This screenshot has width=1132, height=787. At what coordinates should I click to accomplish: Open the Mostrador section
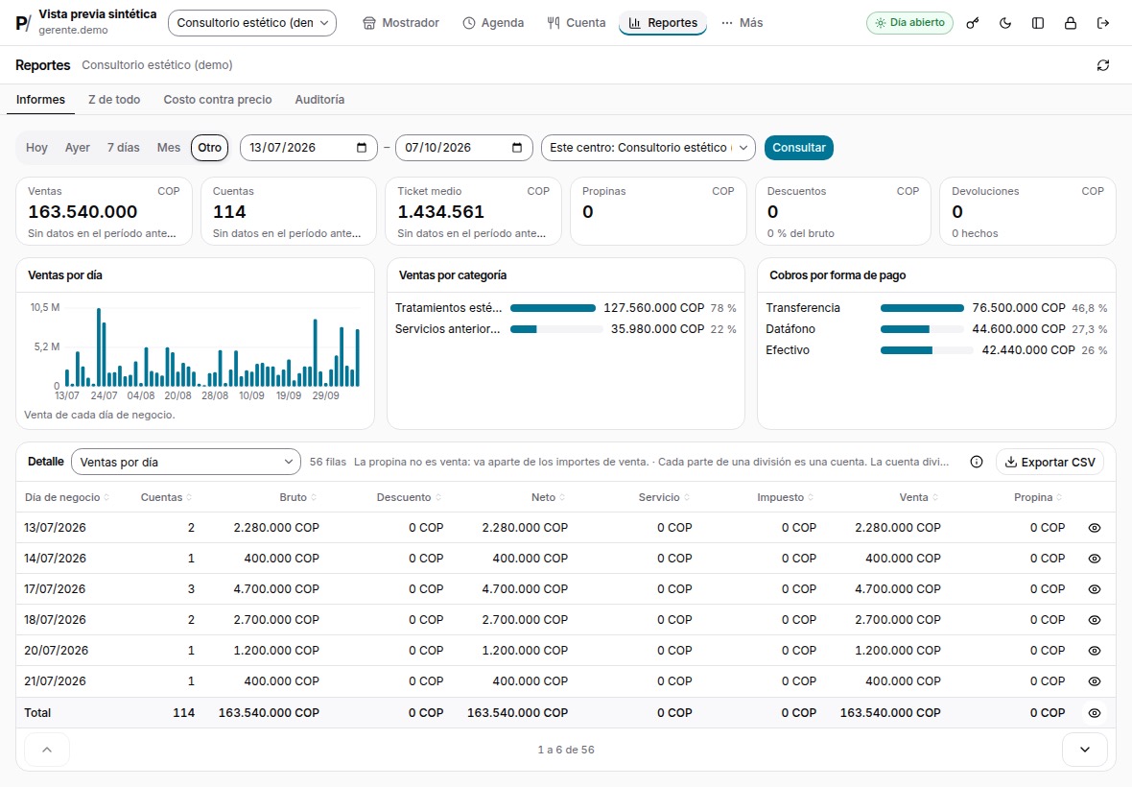401,23
